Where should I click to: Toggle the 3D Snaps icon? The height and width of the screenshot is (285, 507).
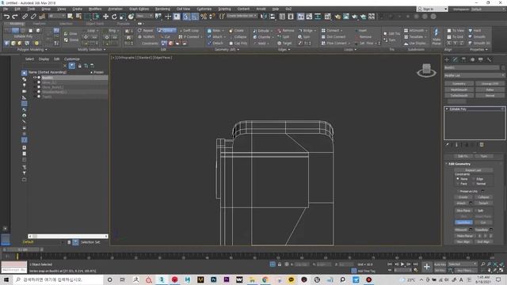point(186,17)
